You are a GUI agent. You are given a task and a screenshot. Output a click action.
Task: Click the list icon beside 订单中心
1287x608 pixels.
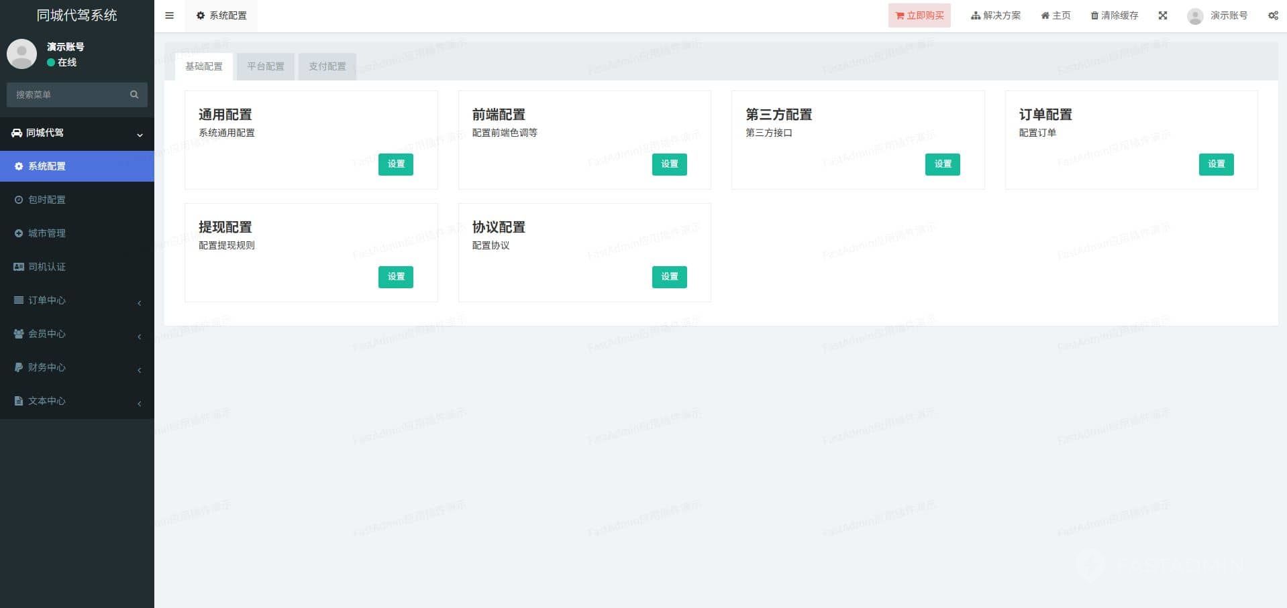(x=19, y=300)
